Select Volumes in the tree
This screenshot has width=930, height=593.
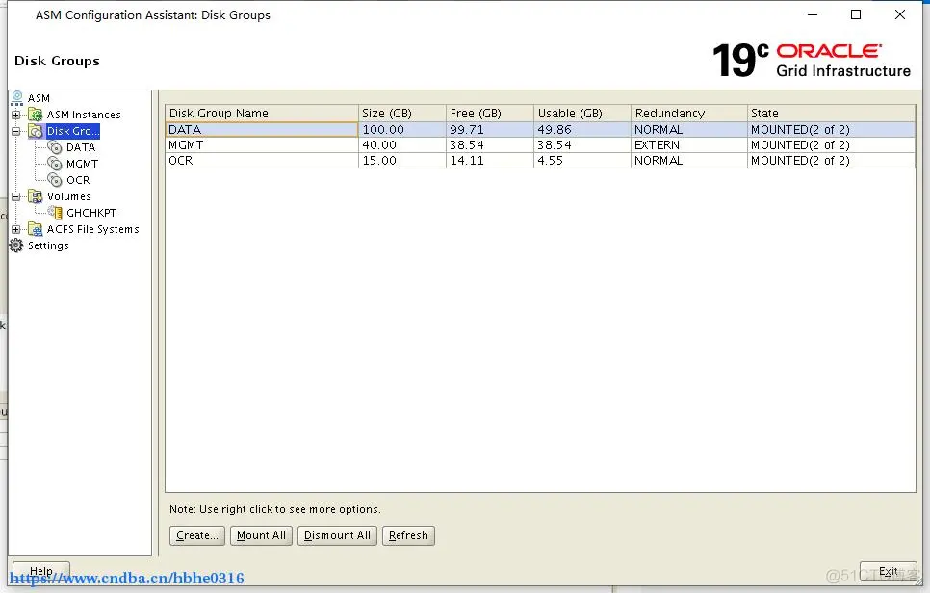coord(68,196)
